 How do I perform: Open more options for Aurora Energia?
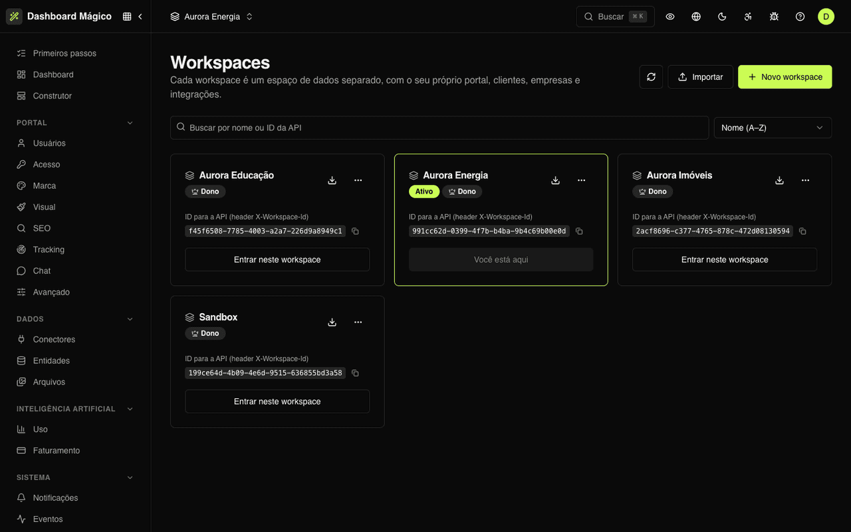click(x=582, y=180)
